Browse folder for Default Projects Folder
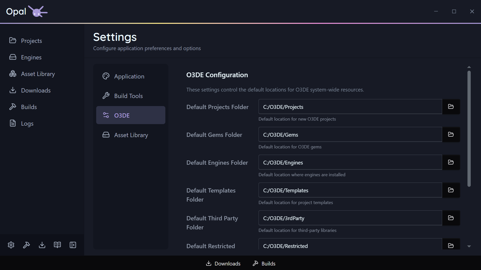Image resolution: width=481 pixels, height=270 pixels. coord(451,107)
